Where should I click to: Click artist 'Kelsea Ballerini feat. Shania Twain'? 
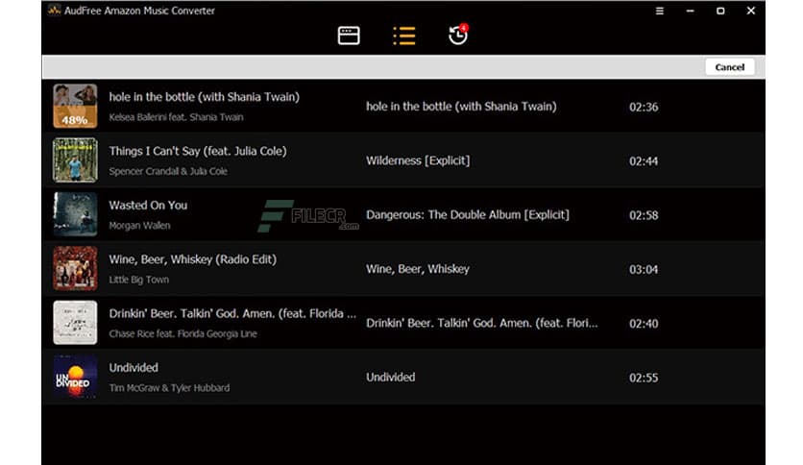(176, 117)
